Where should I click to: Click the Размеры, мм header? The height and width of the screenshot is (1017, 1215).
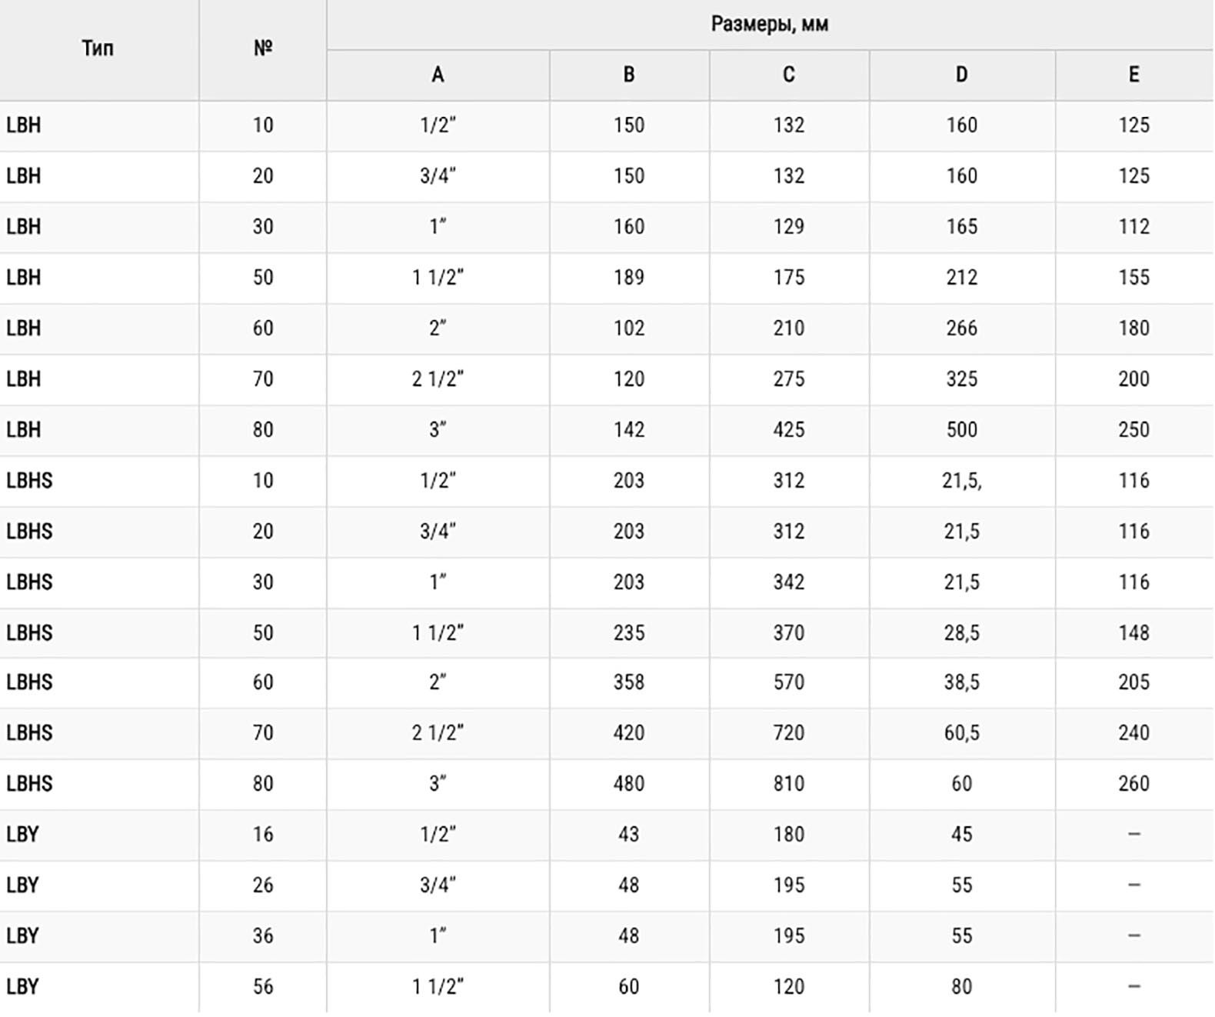click(x=769, y=24)
